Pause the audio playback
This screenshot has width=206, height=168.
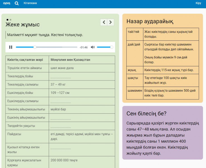tap(11, 47)
